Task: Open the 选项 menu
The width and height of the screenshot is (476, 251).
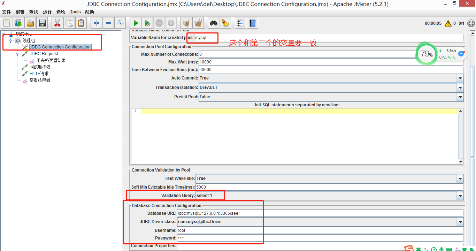Action: pyautogui.click(x=61, y=12)
